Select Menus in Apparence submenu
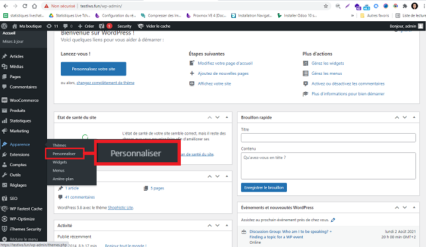This screenshot has width=426, height=247. [x=58, y=170]
